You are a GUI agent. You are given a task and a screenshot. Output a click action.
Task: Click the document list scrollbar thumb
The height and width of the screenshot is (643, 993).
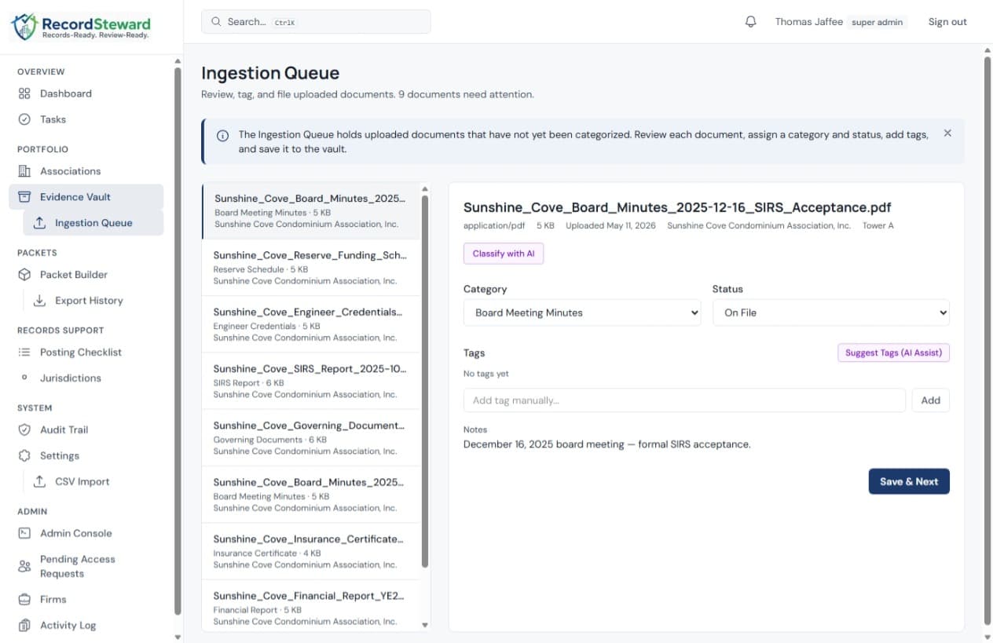425,381
